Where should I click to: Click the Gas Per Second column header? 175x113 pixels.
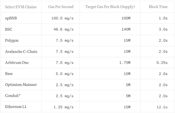(61, 7)
